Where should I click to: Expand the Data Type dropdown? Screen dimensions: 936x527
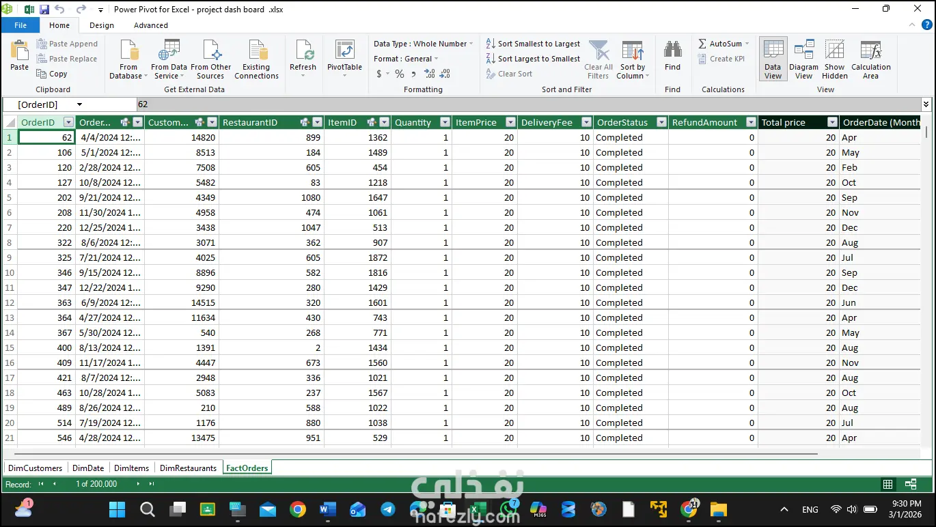point(471,44)
